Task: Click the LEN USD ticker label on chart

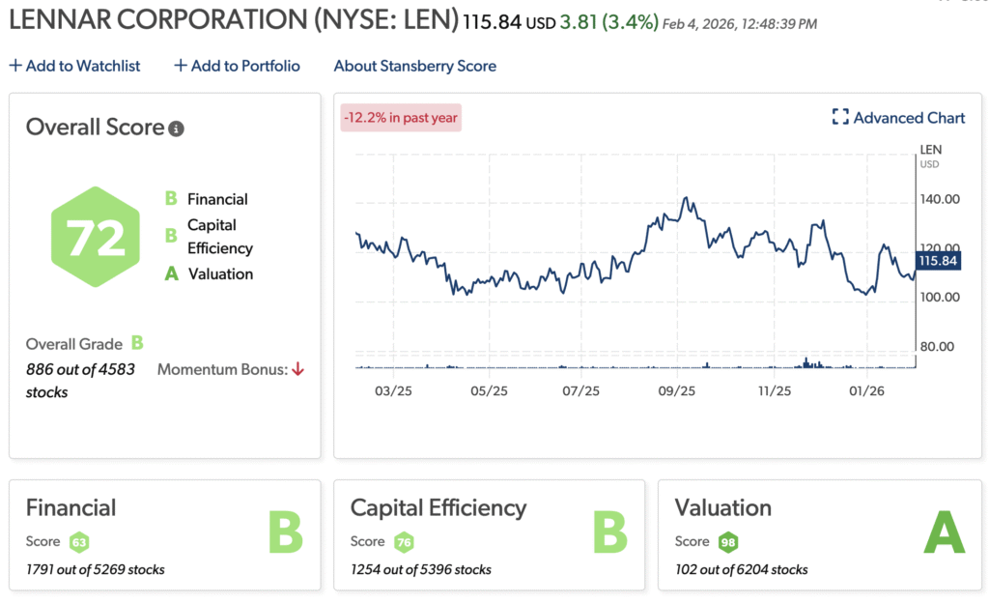Action: click(930, 156)
